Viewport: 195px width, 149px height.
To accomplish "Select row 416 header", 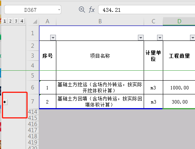I will pyautogui.click(x=33, y=124).
